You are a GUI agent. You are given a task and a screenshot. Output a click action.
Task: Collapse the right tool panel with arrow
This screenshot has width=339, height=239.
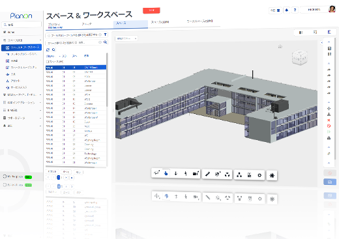pos(321,43)
